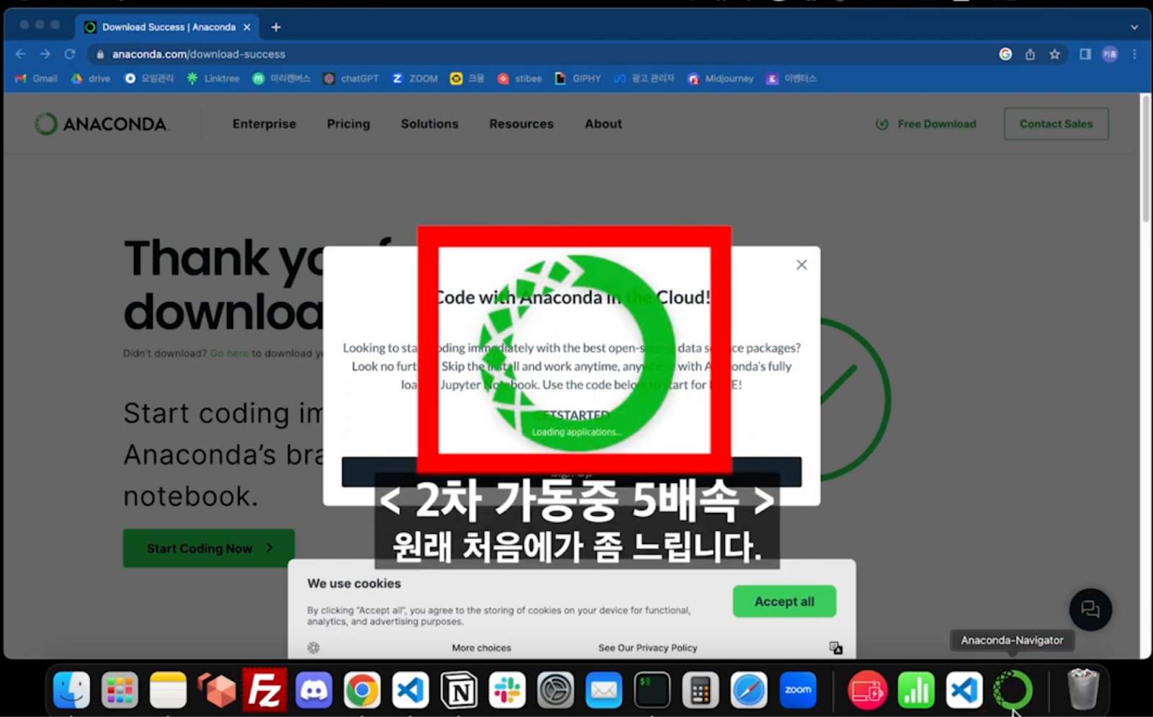Click the Start Coding Now button
This screenshot has width=1153, height=717.
pos(209,548)
